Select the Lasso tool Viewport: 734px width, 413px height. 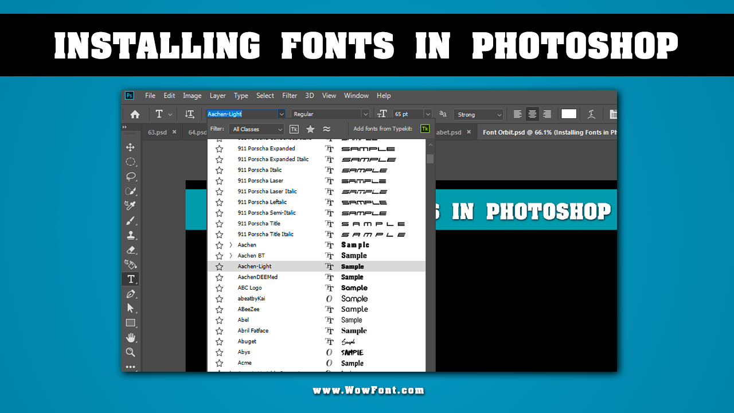(x=131, y=177)
